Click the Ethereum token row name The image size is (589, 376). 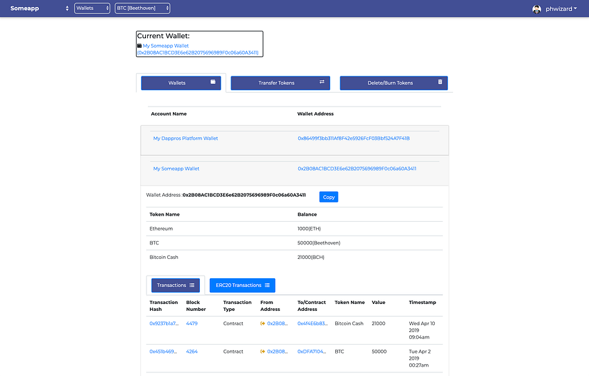pyautogui.click(x=161, y=229)
